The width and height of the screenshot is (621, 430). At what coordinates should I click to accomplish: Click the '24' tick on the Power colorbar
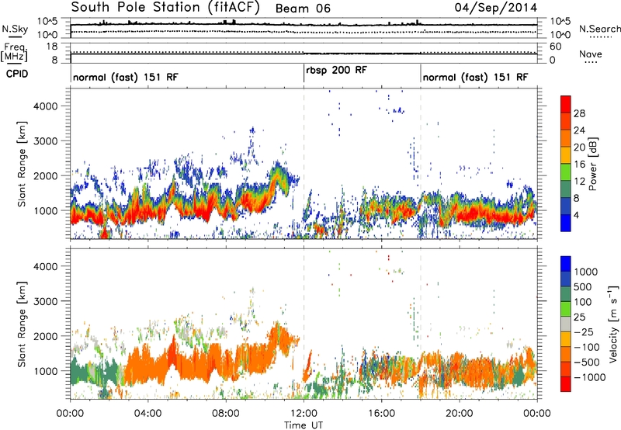point(579,130)
